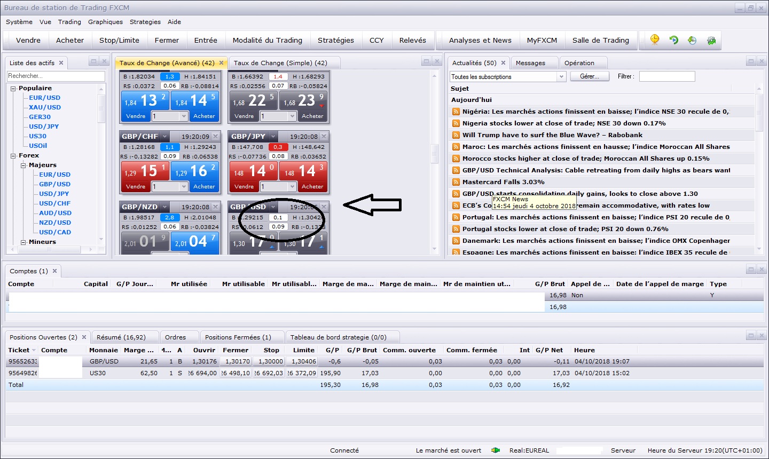Collapse the Majeurs tree node
This screenshot has height=459, width=769.
(x=23, y=165)
